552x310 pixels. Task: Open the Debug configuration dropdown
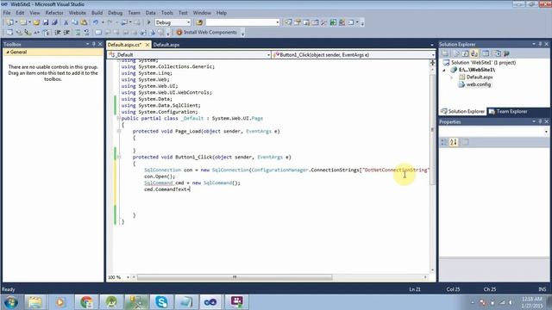point(188,22)
